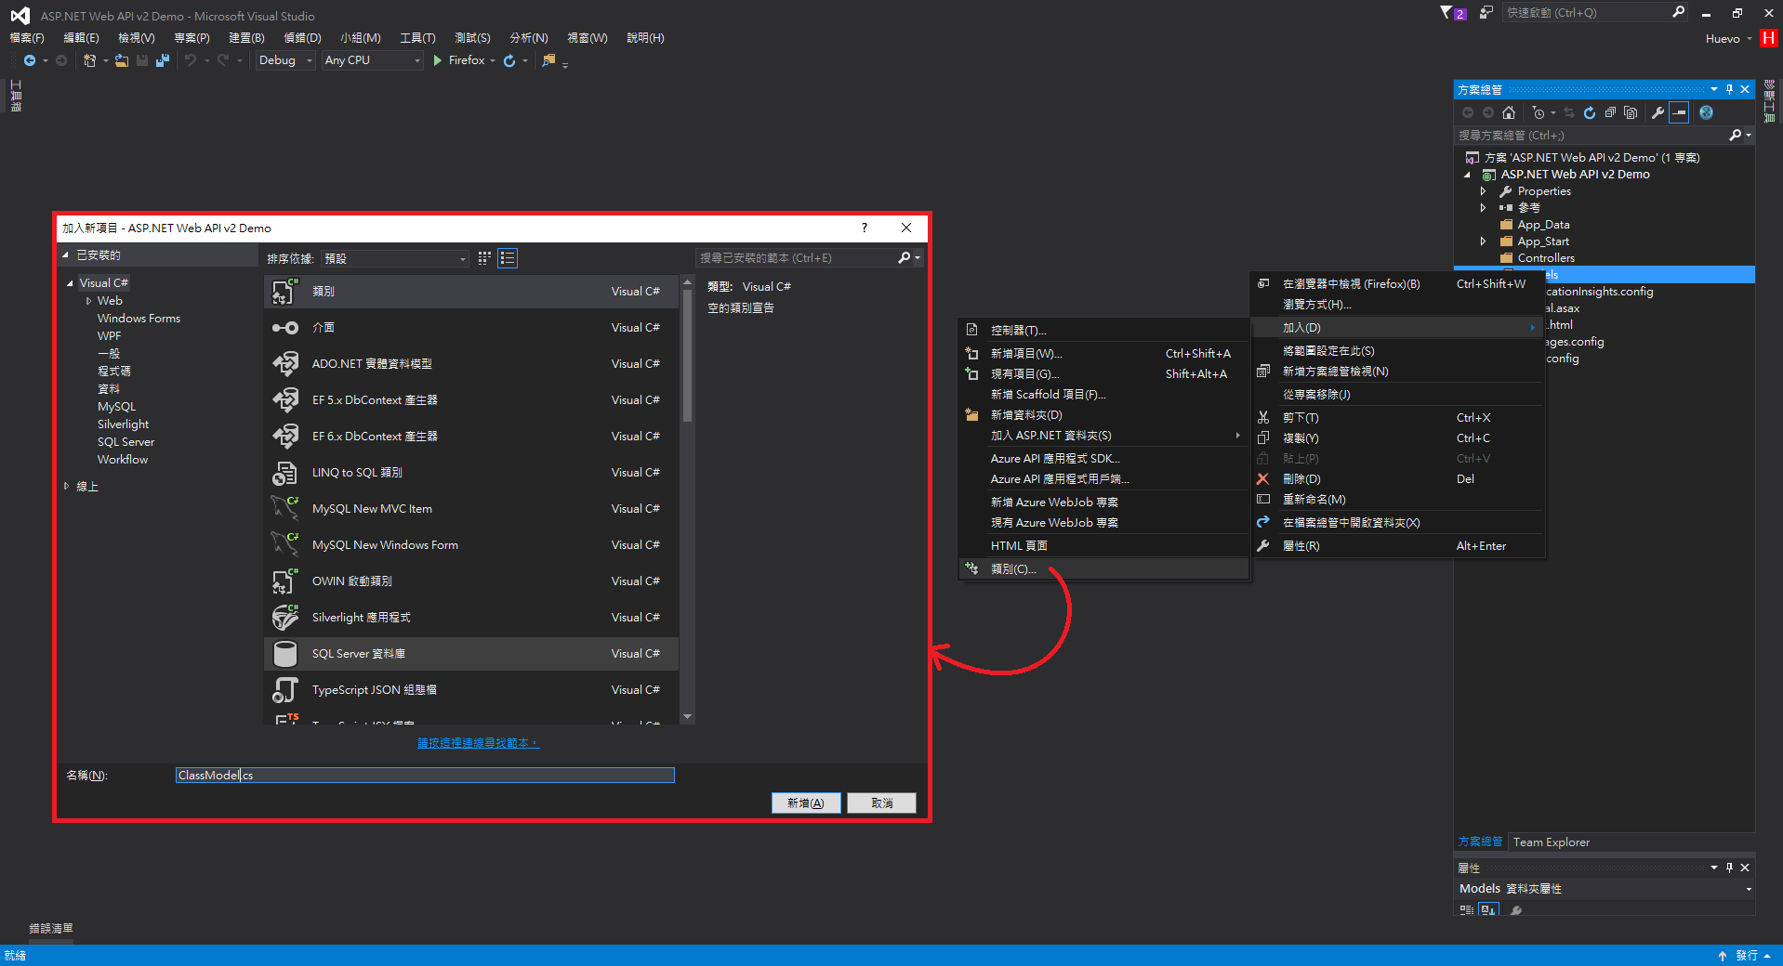The image size is (1783, 966).
Task: Click the 名稱 name input field with ClassModel.cs
Action: 425,775
